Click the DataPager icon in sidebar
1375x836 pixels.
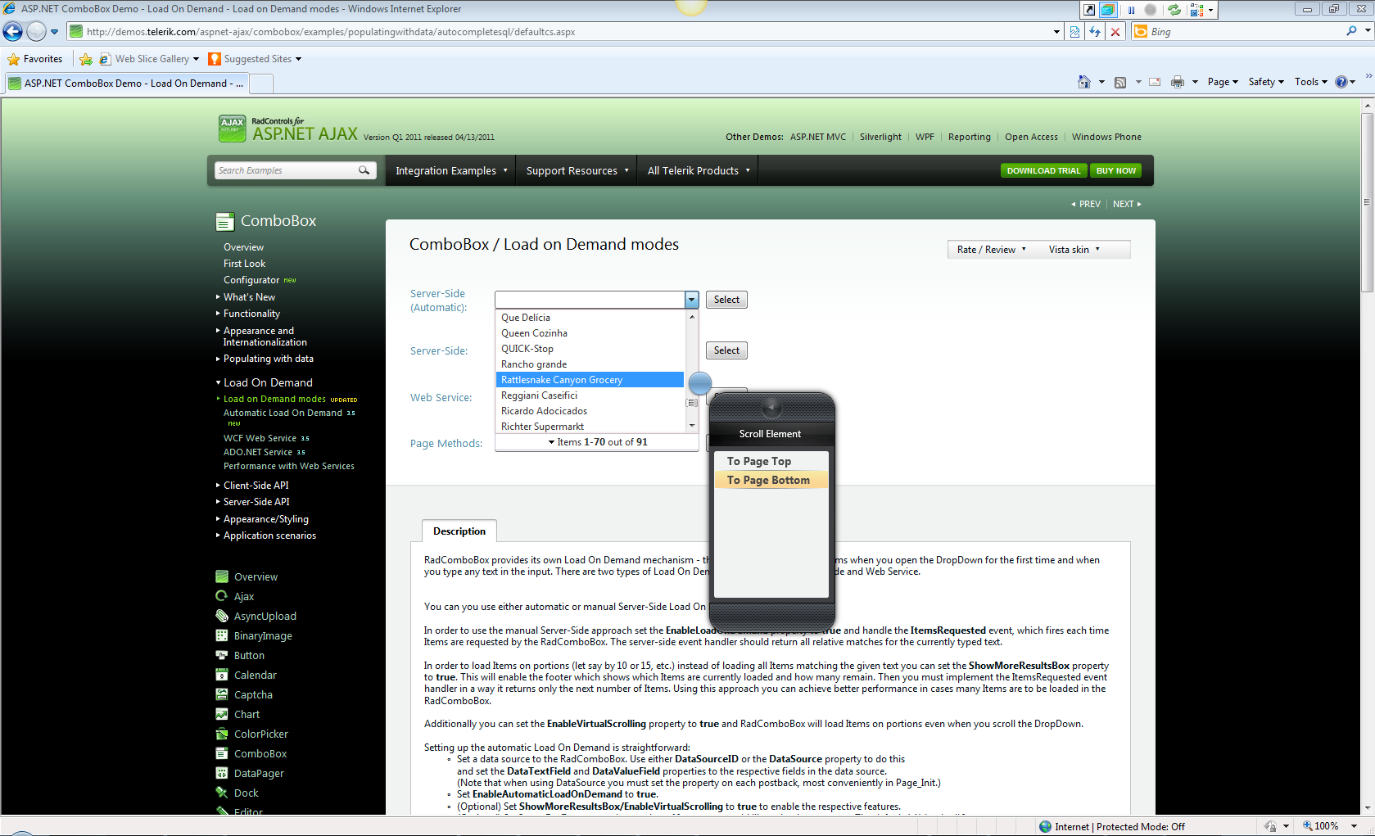tap(221, 773)
